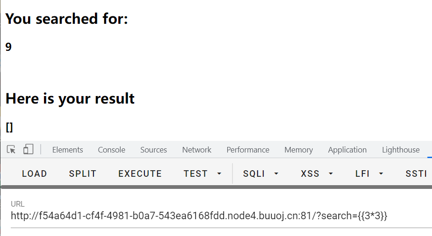Screen dimensions: 432x236
Task: Click the gray horizontal scrollbar under toolbar
Action: pos(215,187)
